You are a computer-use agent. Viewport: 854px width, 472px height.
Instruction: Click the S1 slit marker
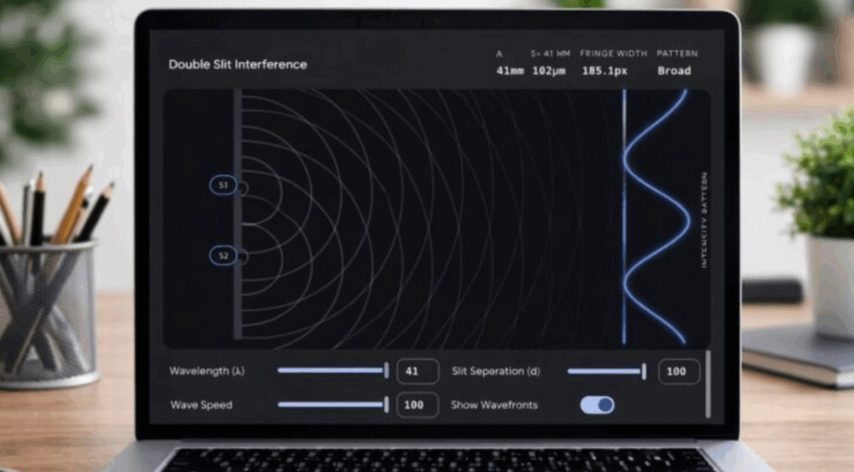(223, 186)
